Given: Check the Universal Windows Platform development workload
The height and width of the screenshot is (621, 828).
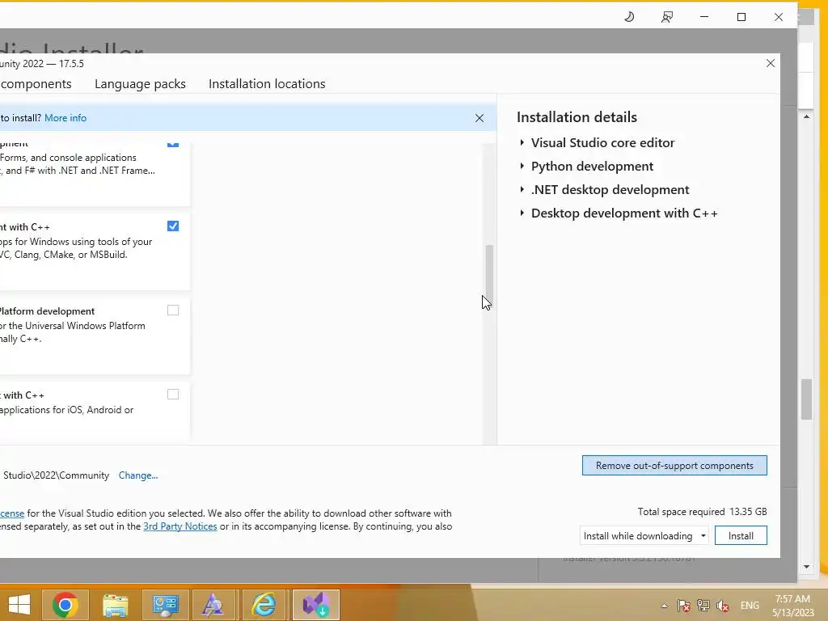Looking at the screenshot, I should 173,310.
